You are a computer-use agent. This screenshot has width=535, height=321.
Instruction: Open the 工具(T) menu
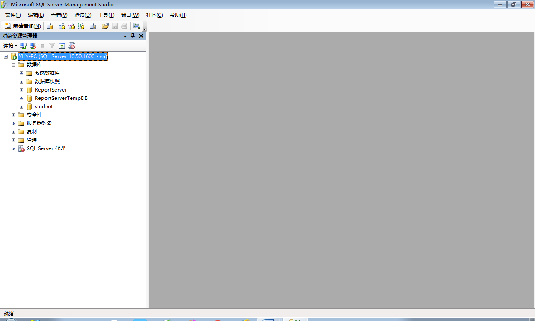tap(106, 15)
